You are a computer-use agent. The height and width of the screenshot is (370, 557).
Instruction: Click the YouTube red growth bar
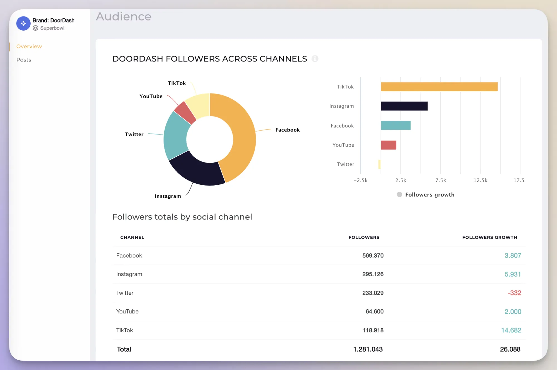(389, 145)
